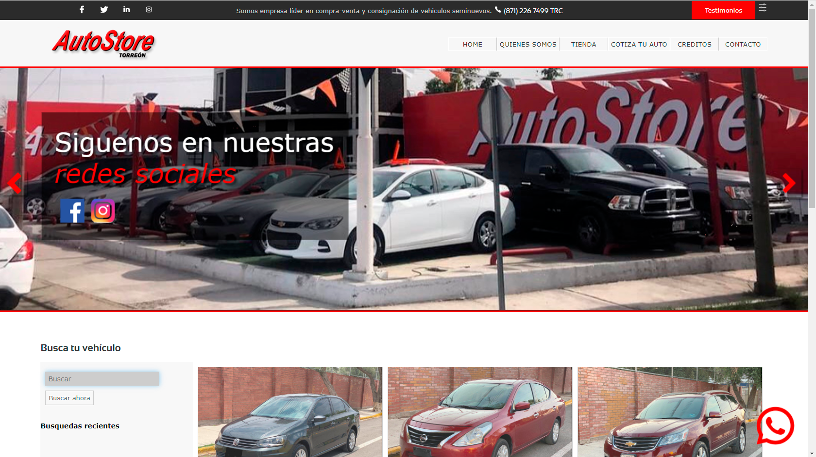Open COTIZA TU AUTO
The image size is (816, 457).
pyautogui.click(x=639, y=44)
